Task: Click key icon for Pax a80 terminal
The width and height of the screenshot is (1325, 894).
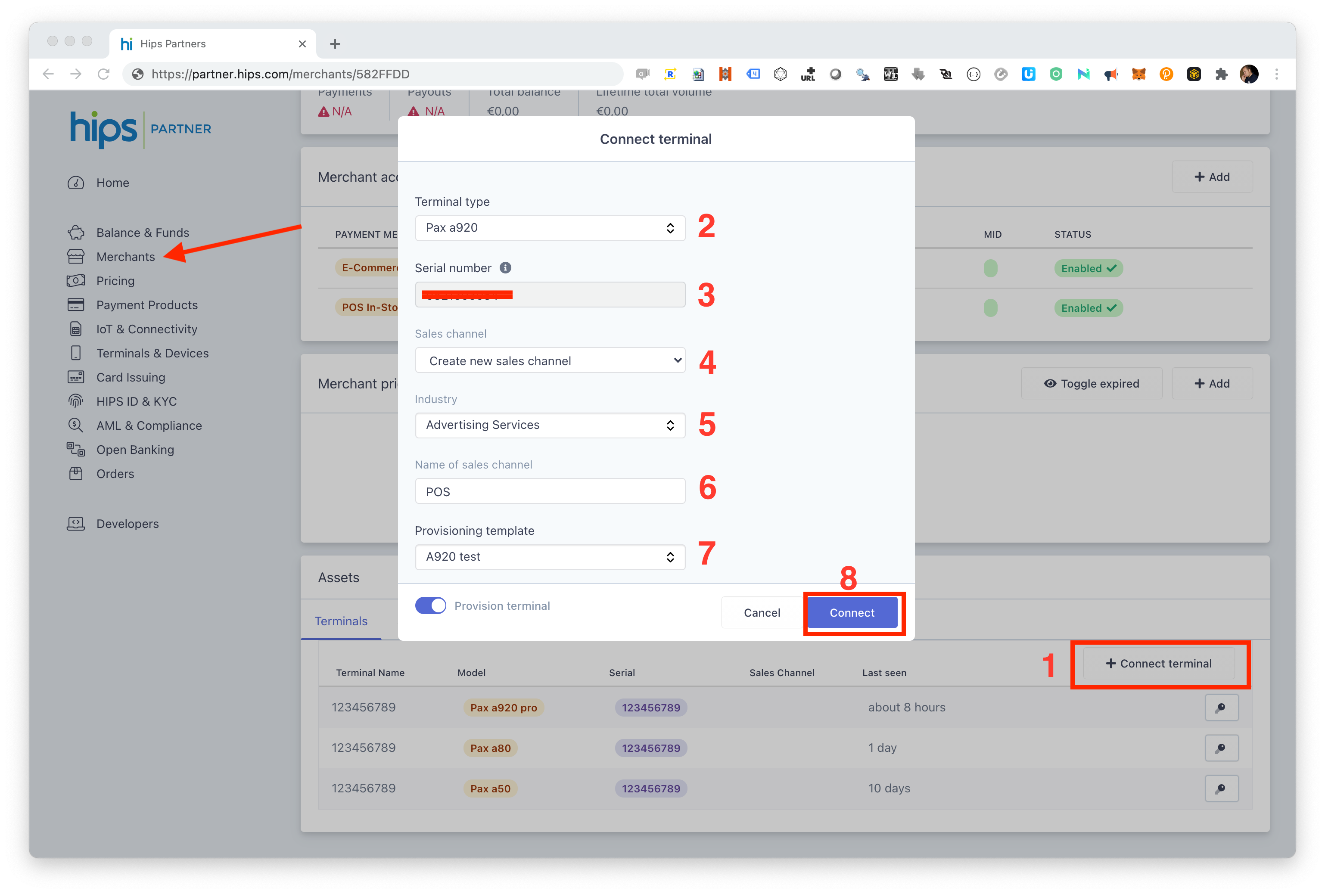Action: pyautogui.click(x=1221, y=748)
